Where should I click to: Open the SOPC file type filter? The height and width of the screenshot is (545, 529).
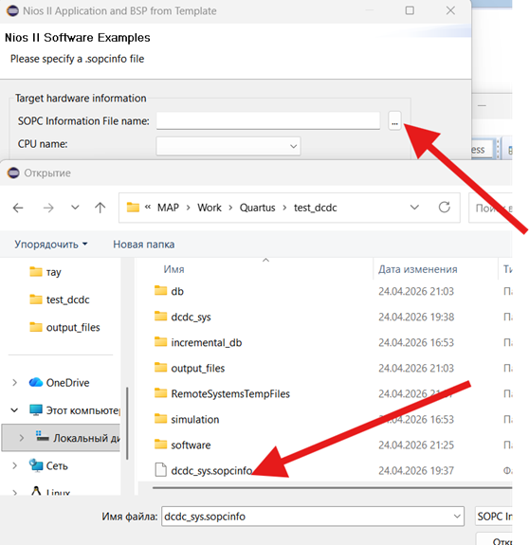(x=494, y=517)
